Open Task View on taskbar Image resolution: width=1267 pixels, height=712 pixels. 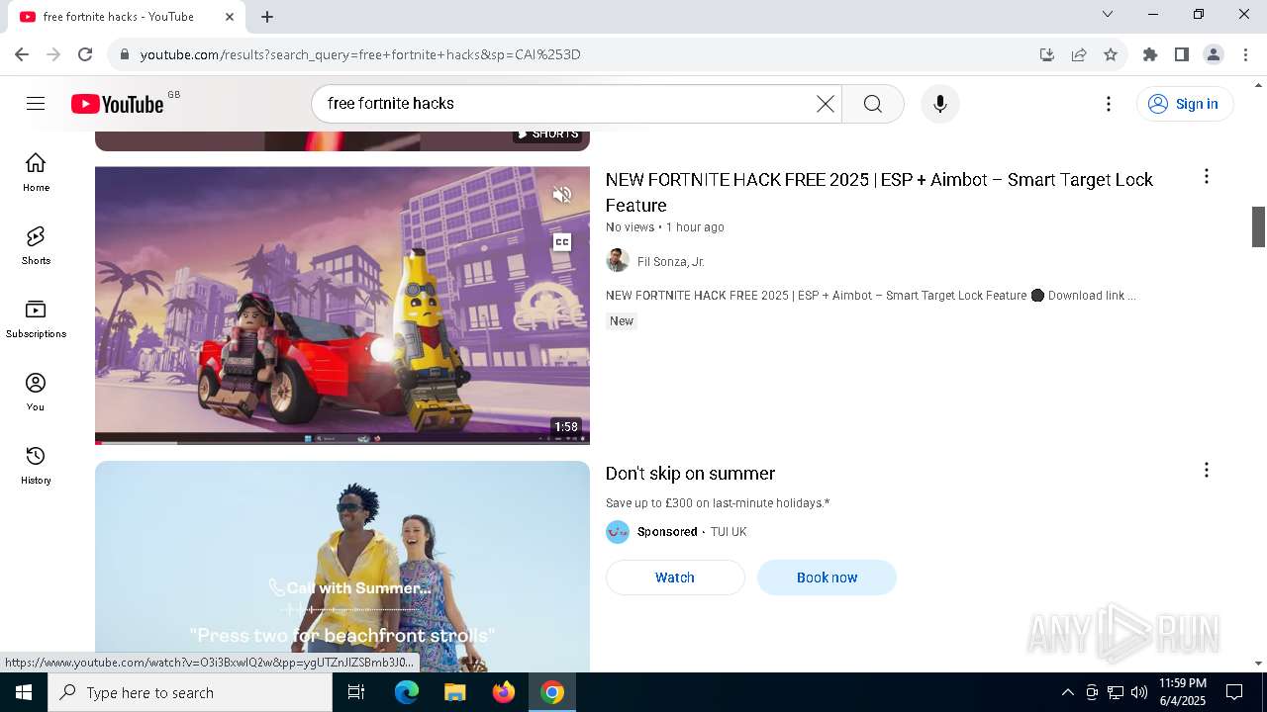(356, 692)
